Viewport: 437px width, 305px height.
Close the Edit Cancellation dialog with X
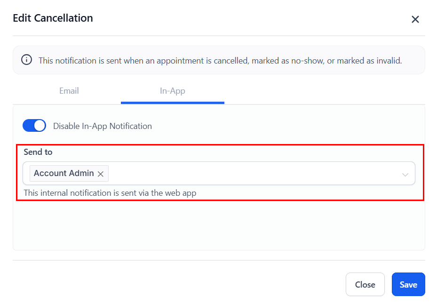point(415,19)
